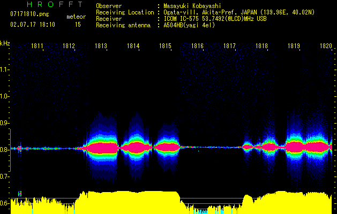
Task: Click the 1812 time marker
Action: tap(69, 46)
